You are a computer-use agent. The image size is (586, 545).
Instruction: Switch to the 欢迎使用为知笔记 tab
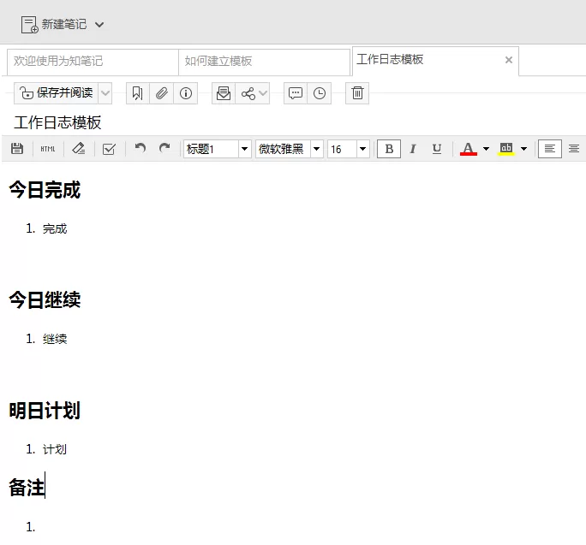(x=93, y=62)
